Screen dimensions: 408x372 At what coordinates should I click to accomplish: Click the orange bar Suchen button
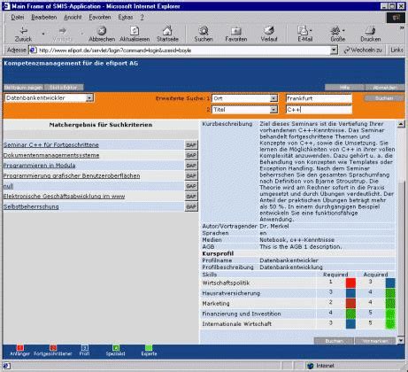click(384, 98)
